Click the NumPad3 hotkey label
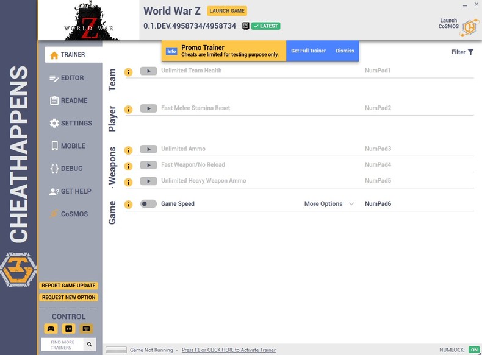This screenshot has width=482, height=355. 378,149
